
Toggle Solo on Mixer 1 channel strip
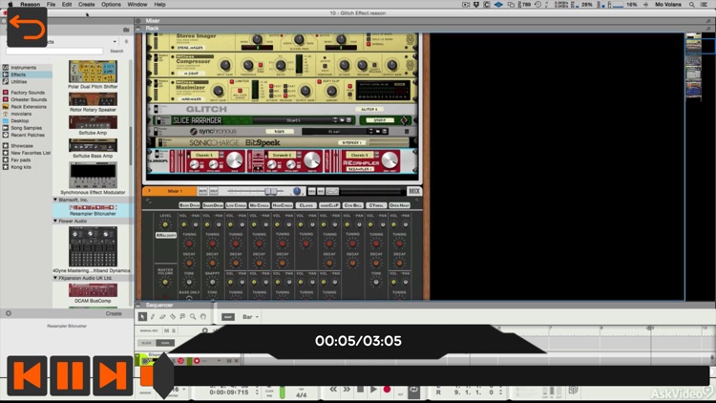pyautogui.click(x=213, y=191)
